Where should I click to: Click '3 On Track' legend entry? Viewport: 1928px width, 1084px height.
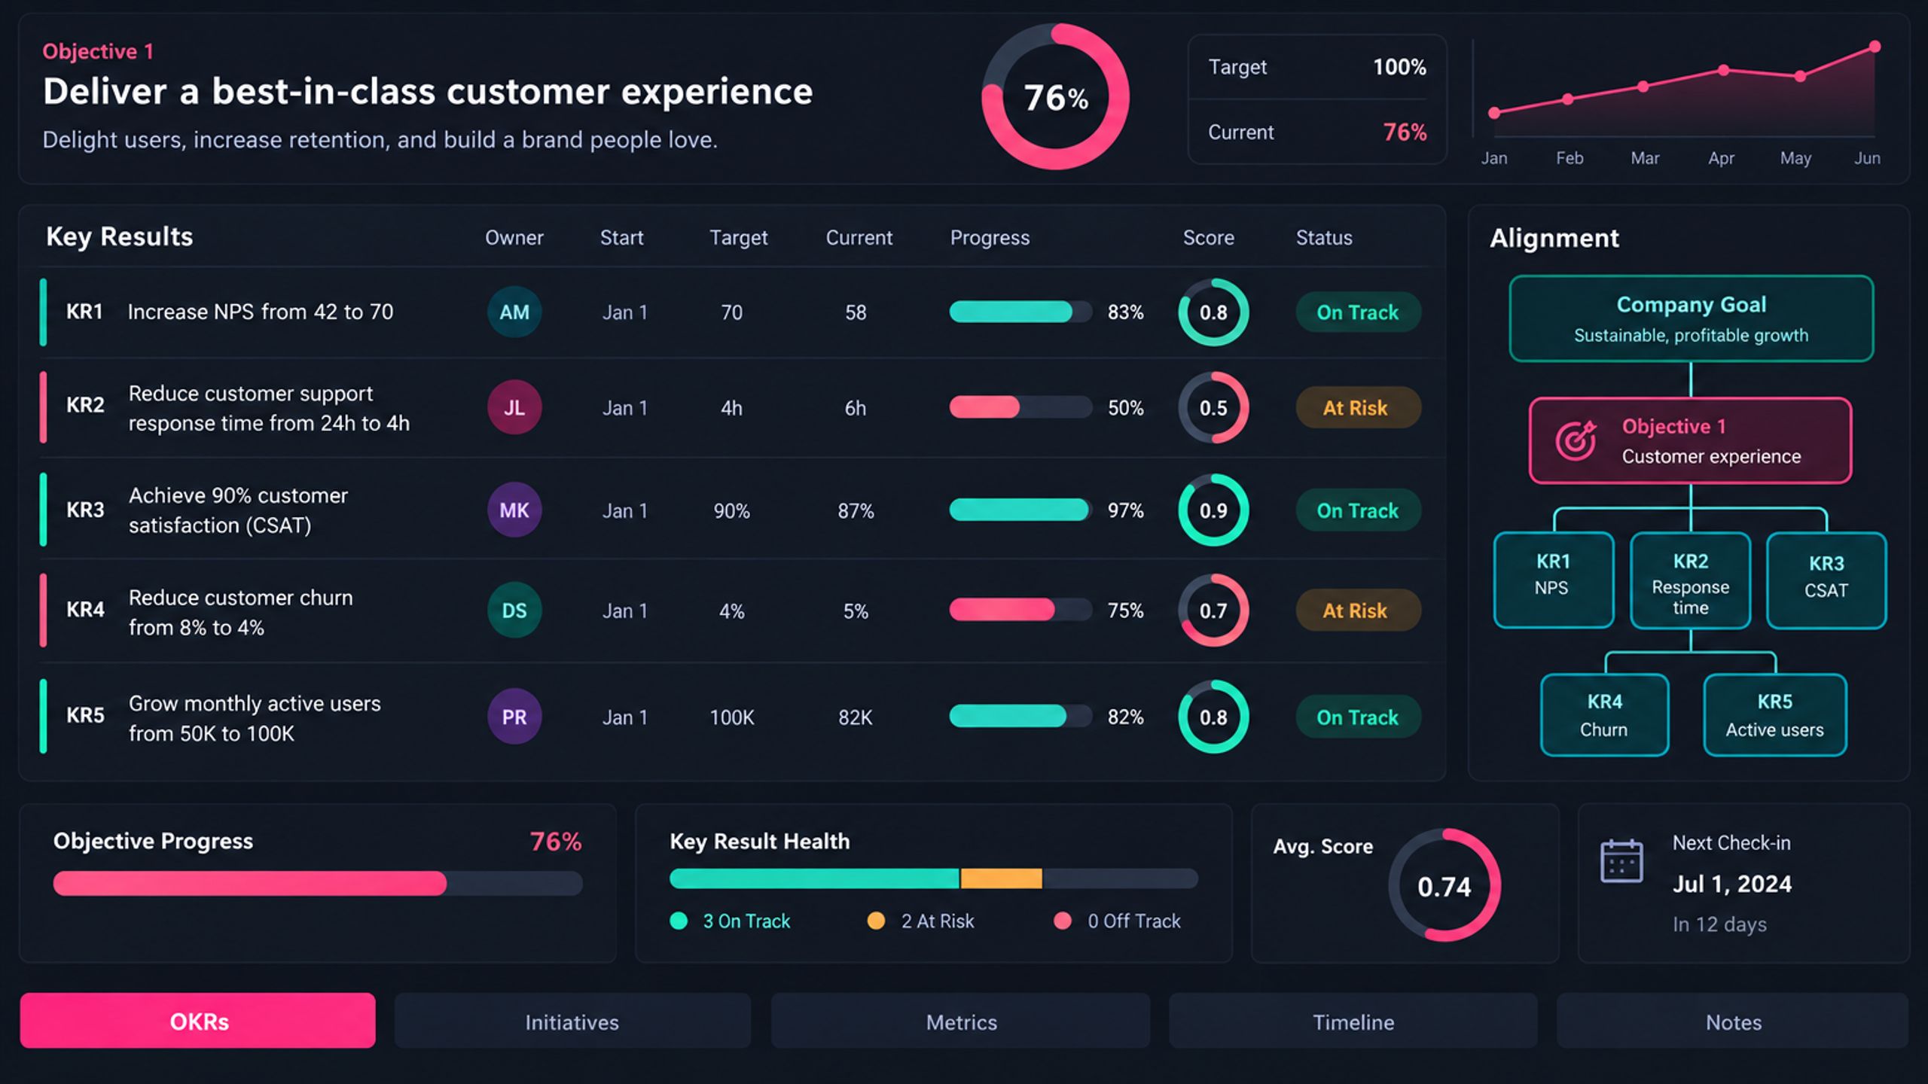point(730,921)
